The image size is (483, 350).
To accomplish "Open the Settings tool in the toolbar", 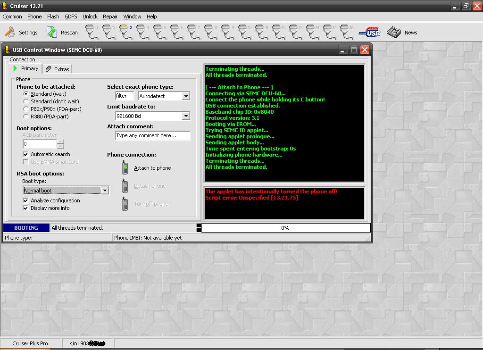I will [21, 33].
